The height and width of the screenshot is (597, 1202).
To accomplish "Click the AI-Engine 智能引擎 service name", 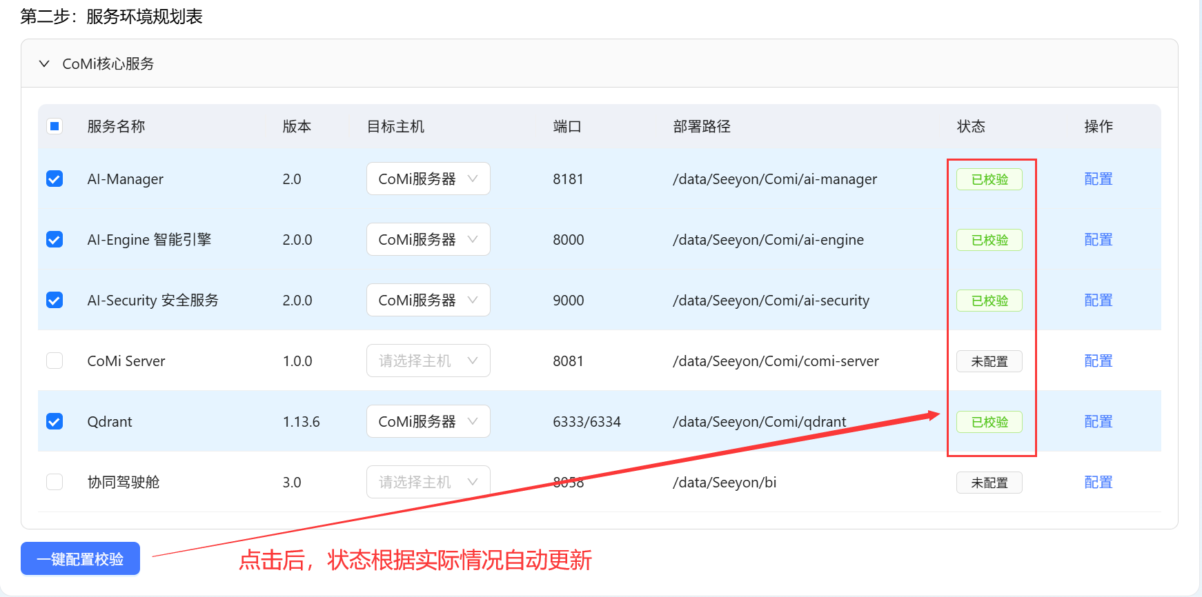I will [149, 240].
